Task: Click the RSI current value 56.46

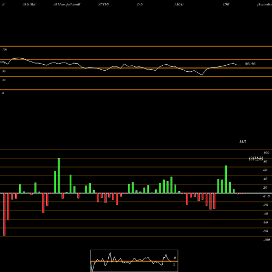Action: 250,64
